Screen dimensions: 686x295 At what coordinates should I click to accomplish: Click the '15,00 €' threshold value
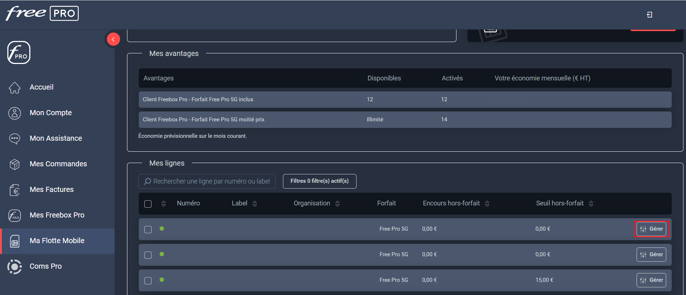544,280
